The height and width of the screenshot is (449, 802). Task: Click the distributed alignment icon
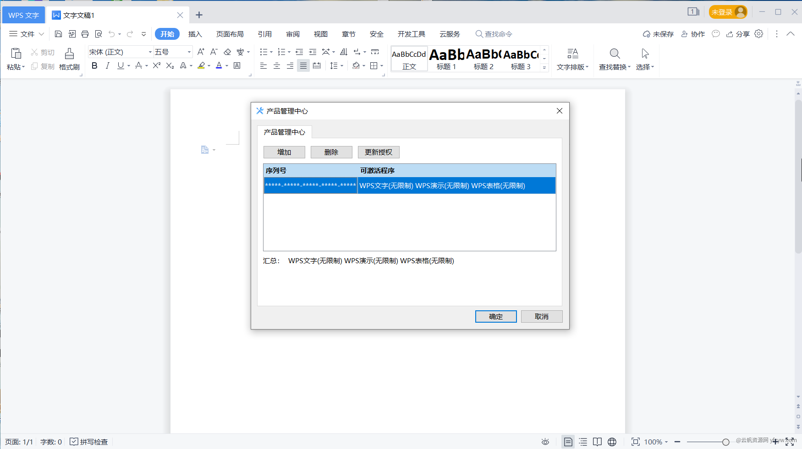(x=317, y=65)
